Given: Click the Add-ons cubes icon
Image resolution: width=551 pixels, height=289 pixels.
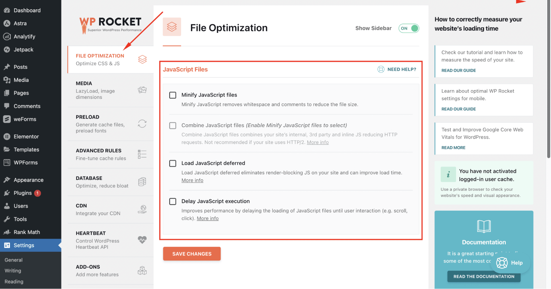Looking at the screenshot, I should [x=142, y=270].
